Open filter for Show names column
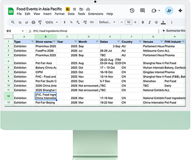Image resolution: width=191 pixels, height=160 pixels. coord(54,42)
